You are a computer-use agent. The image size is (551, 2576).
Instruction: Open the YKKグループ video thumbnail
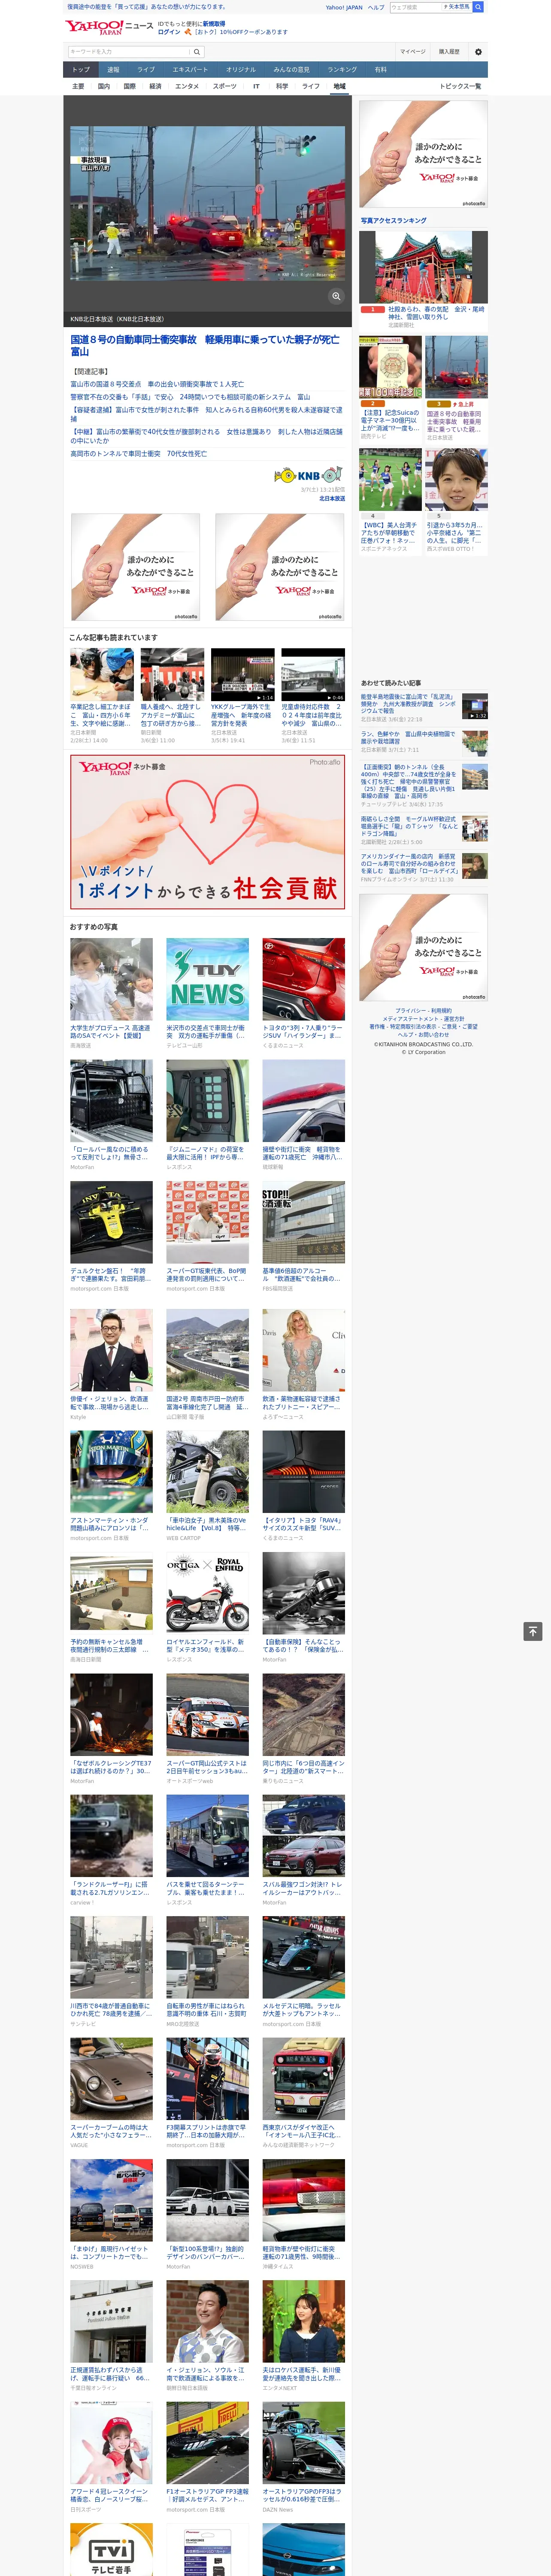point(242,675)
